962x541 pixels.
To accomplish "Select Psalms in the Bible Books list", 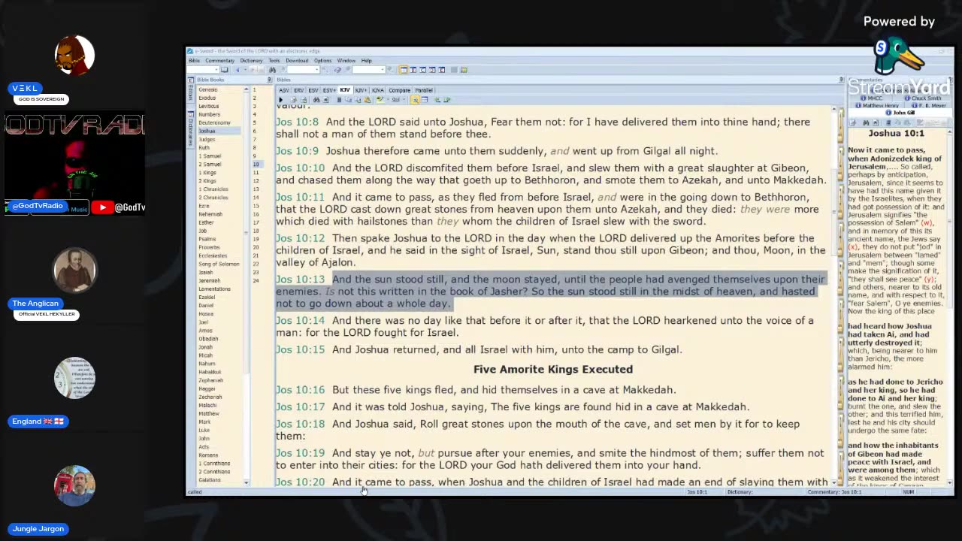I will [207, 239].
